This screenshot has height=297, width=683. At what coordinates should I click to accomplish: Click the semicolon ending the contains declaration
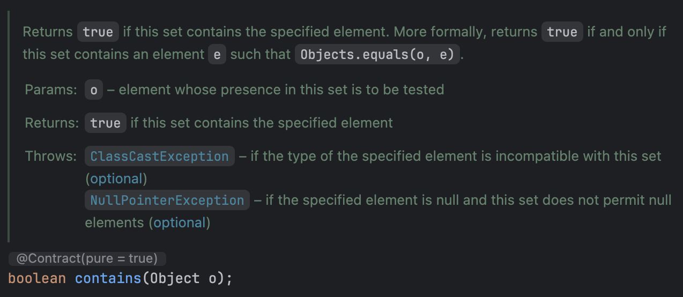point(229,279)
